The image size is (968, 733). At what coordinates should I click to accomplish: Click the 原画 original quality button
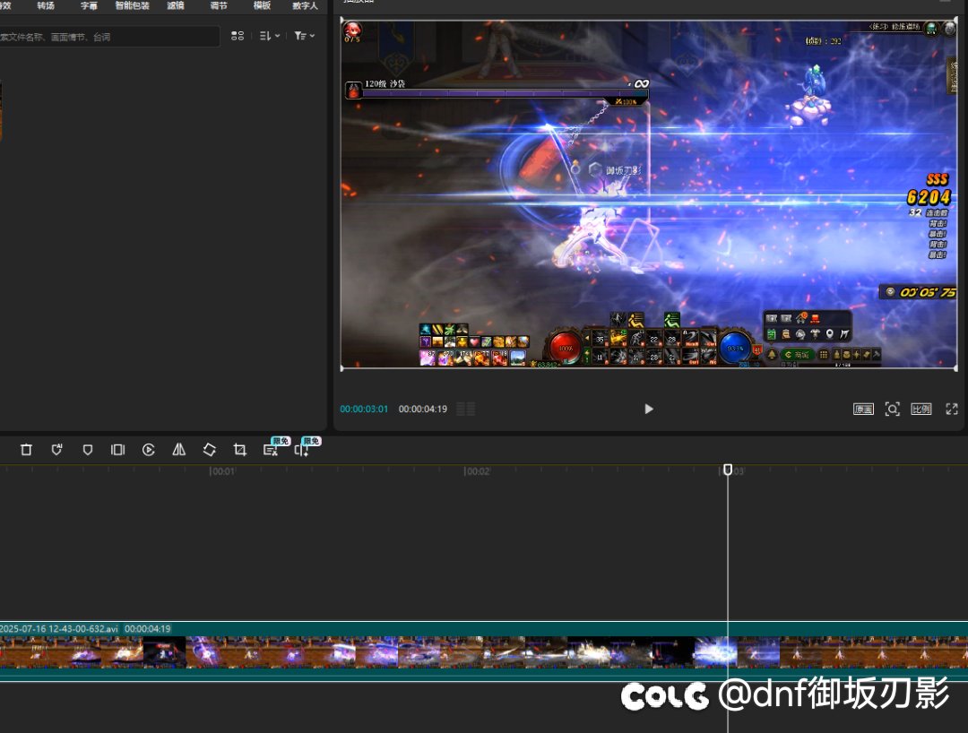[863, 410]
